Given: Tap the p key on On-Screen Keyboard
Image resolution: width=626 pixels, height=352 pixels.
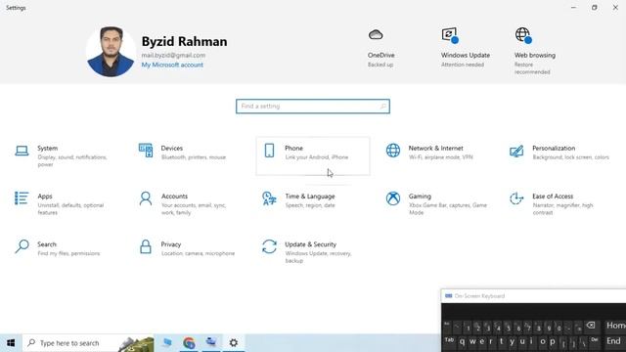Looking at the screenshot, I should (x=553, y=342).
